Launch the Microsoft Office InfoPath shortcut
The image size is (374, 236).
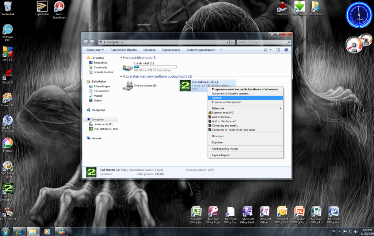[248, 215]
